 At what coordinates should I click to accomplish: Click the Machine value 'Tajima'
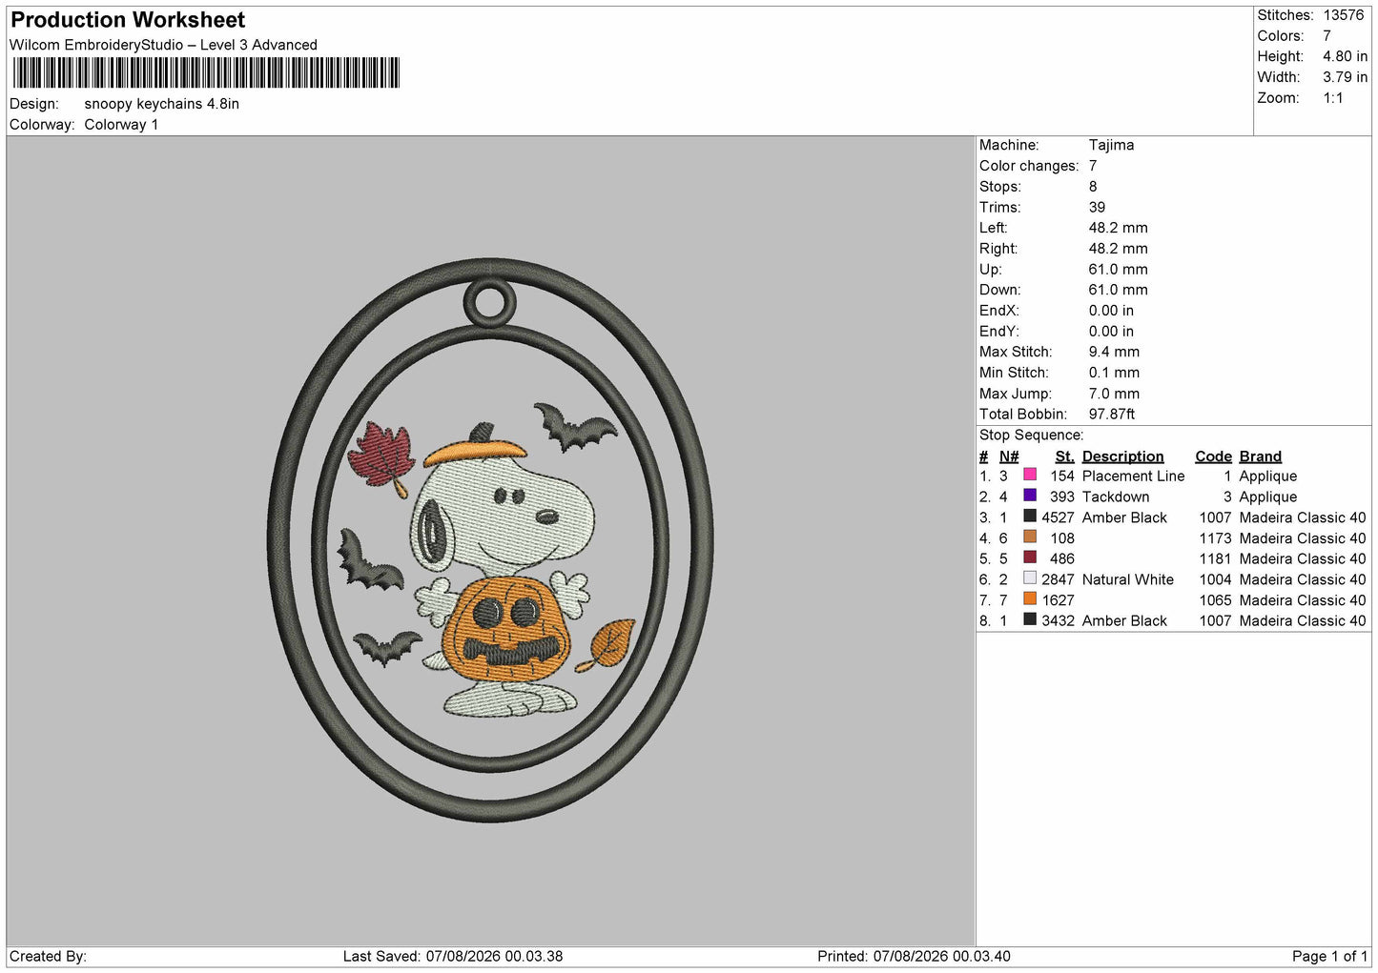coord(1111,145)
